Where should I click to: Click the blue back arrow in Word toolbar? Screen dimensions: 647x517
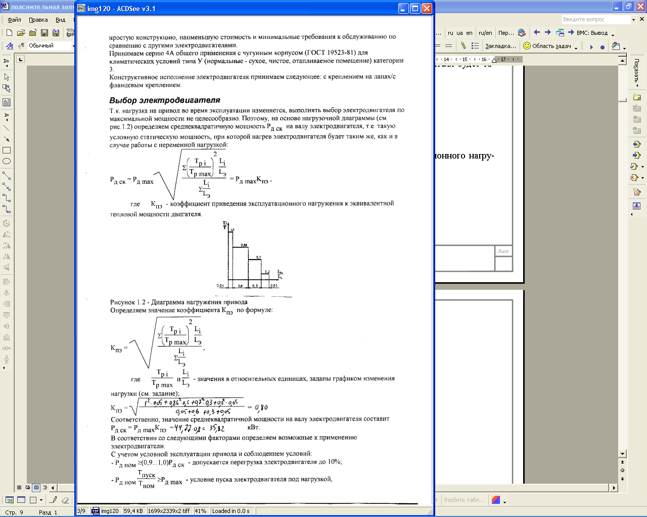click(x=537, y=32)
